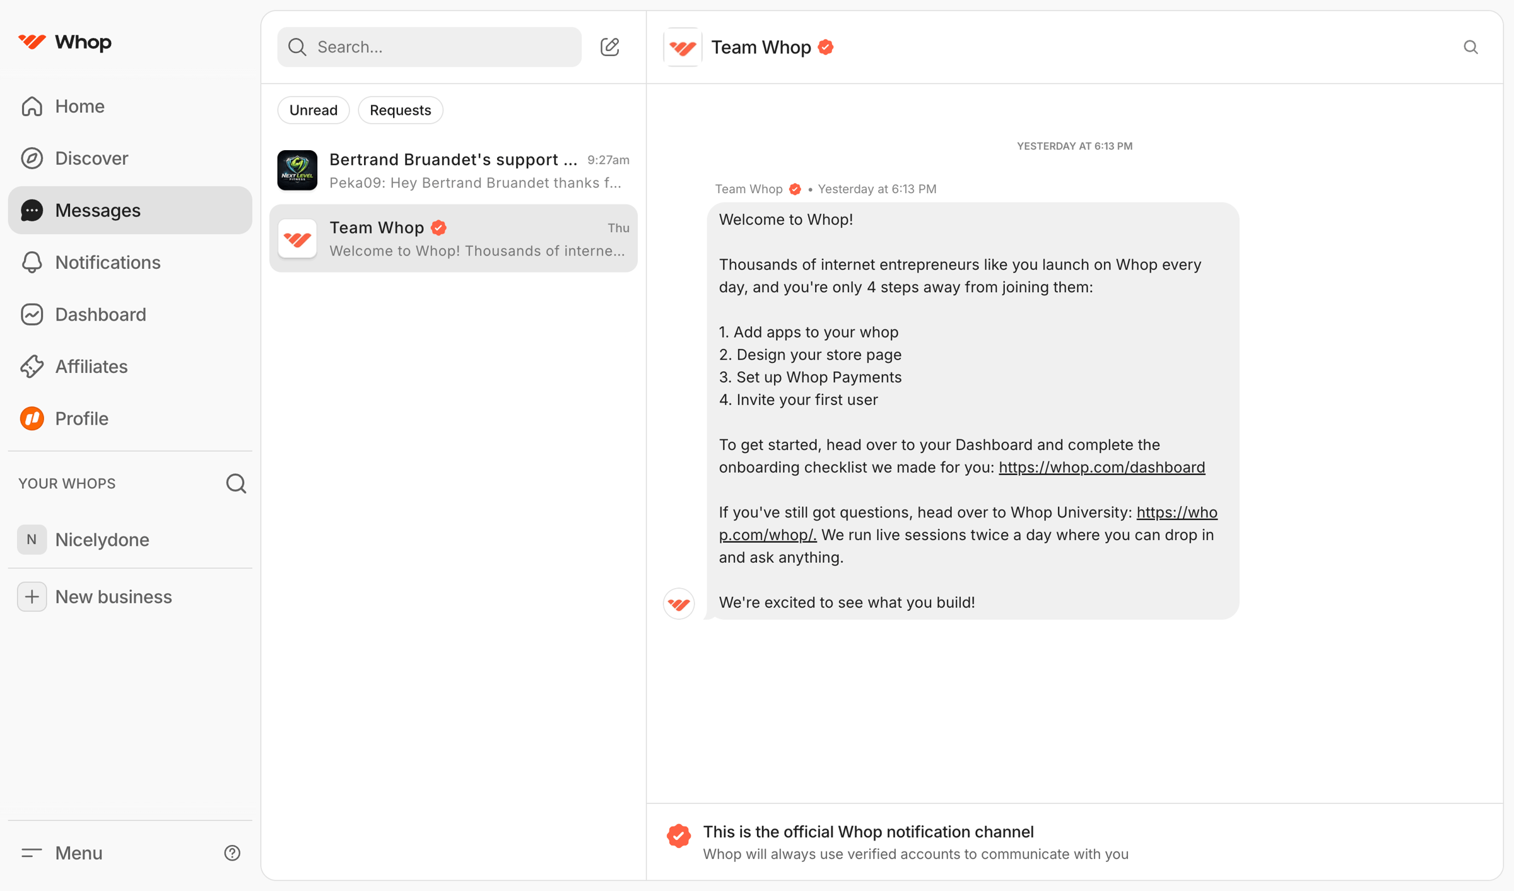This screenshot has width=1514, height=891.
Task: Click the New business plus button
Action: (x=32, y=596)
